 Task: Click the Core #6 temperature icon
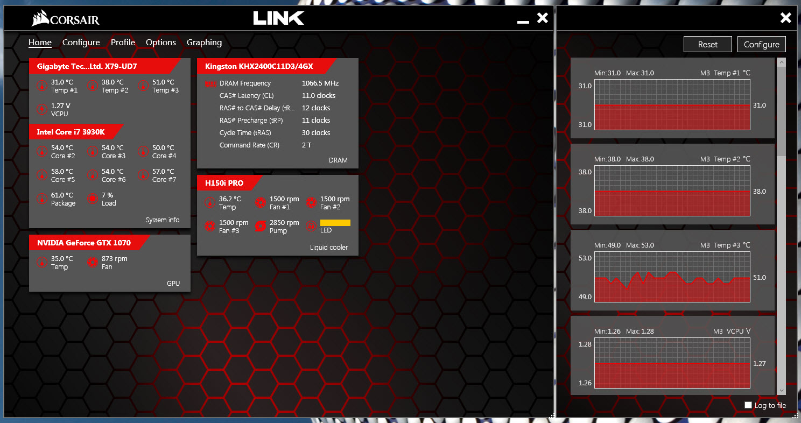pyautogui.click(x=93, y=175)
